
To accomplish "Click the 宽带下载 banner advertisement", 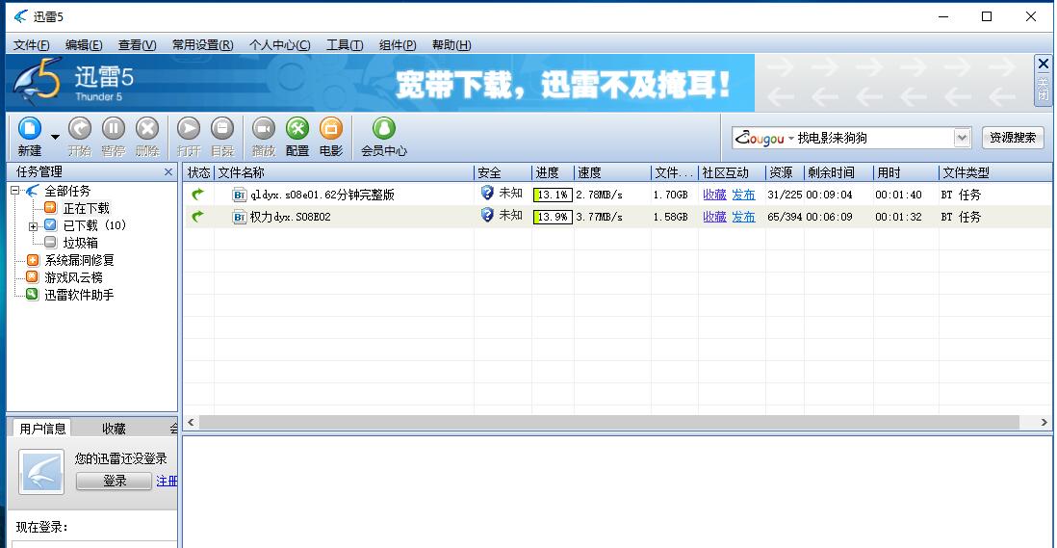I will pos(379,83).
